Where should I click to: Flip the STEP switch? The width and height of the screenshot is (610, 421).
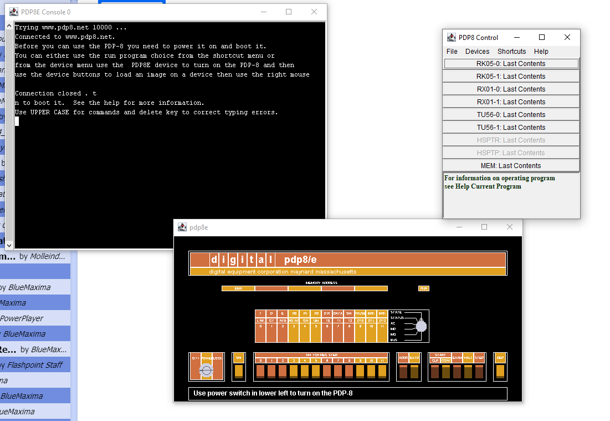pyautogui.click(x=479, y=372)
